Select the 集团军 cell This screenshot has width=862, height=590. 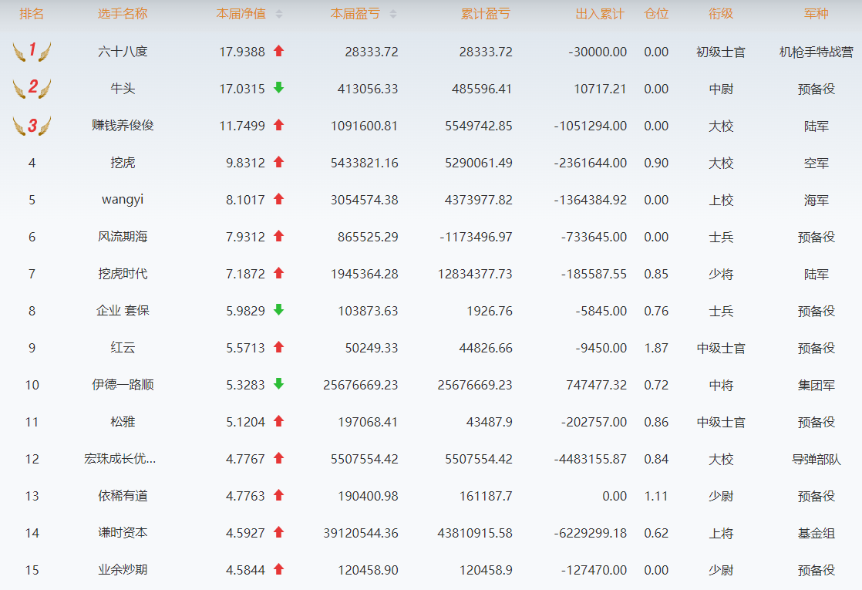(x=817, y=385)
